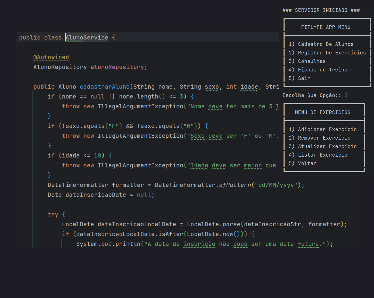Viewport: 374px width, 298px height.
Task: Click the SERVIDOR INICIADO header text
Action: [x=321, y=10]
